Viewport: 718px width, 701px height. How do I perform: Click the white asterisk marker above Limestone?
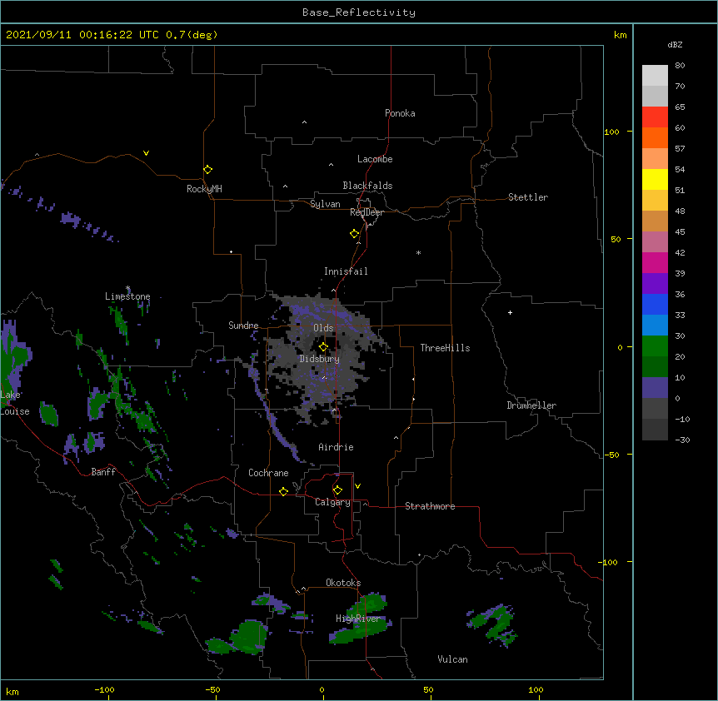(x=128, y=288)
